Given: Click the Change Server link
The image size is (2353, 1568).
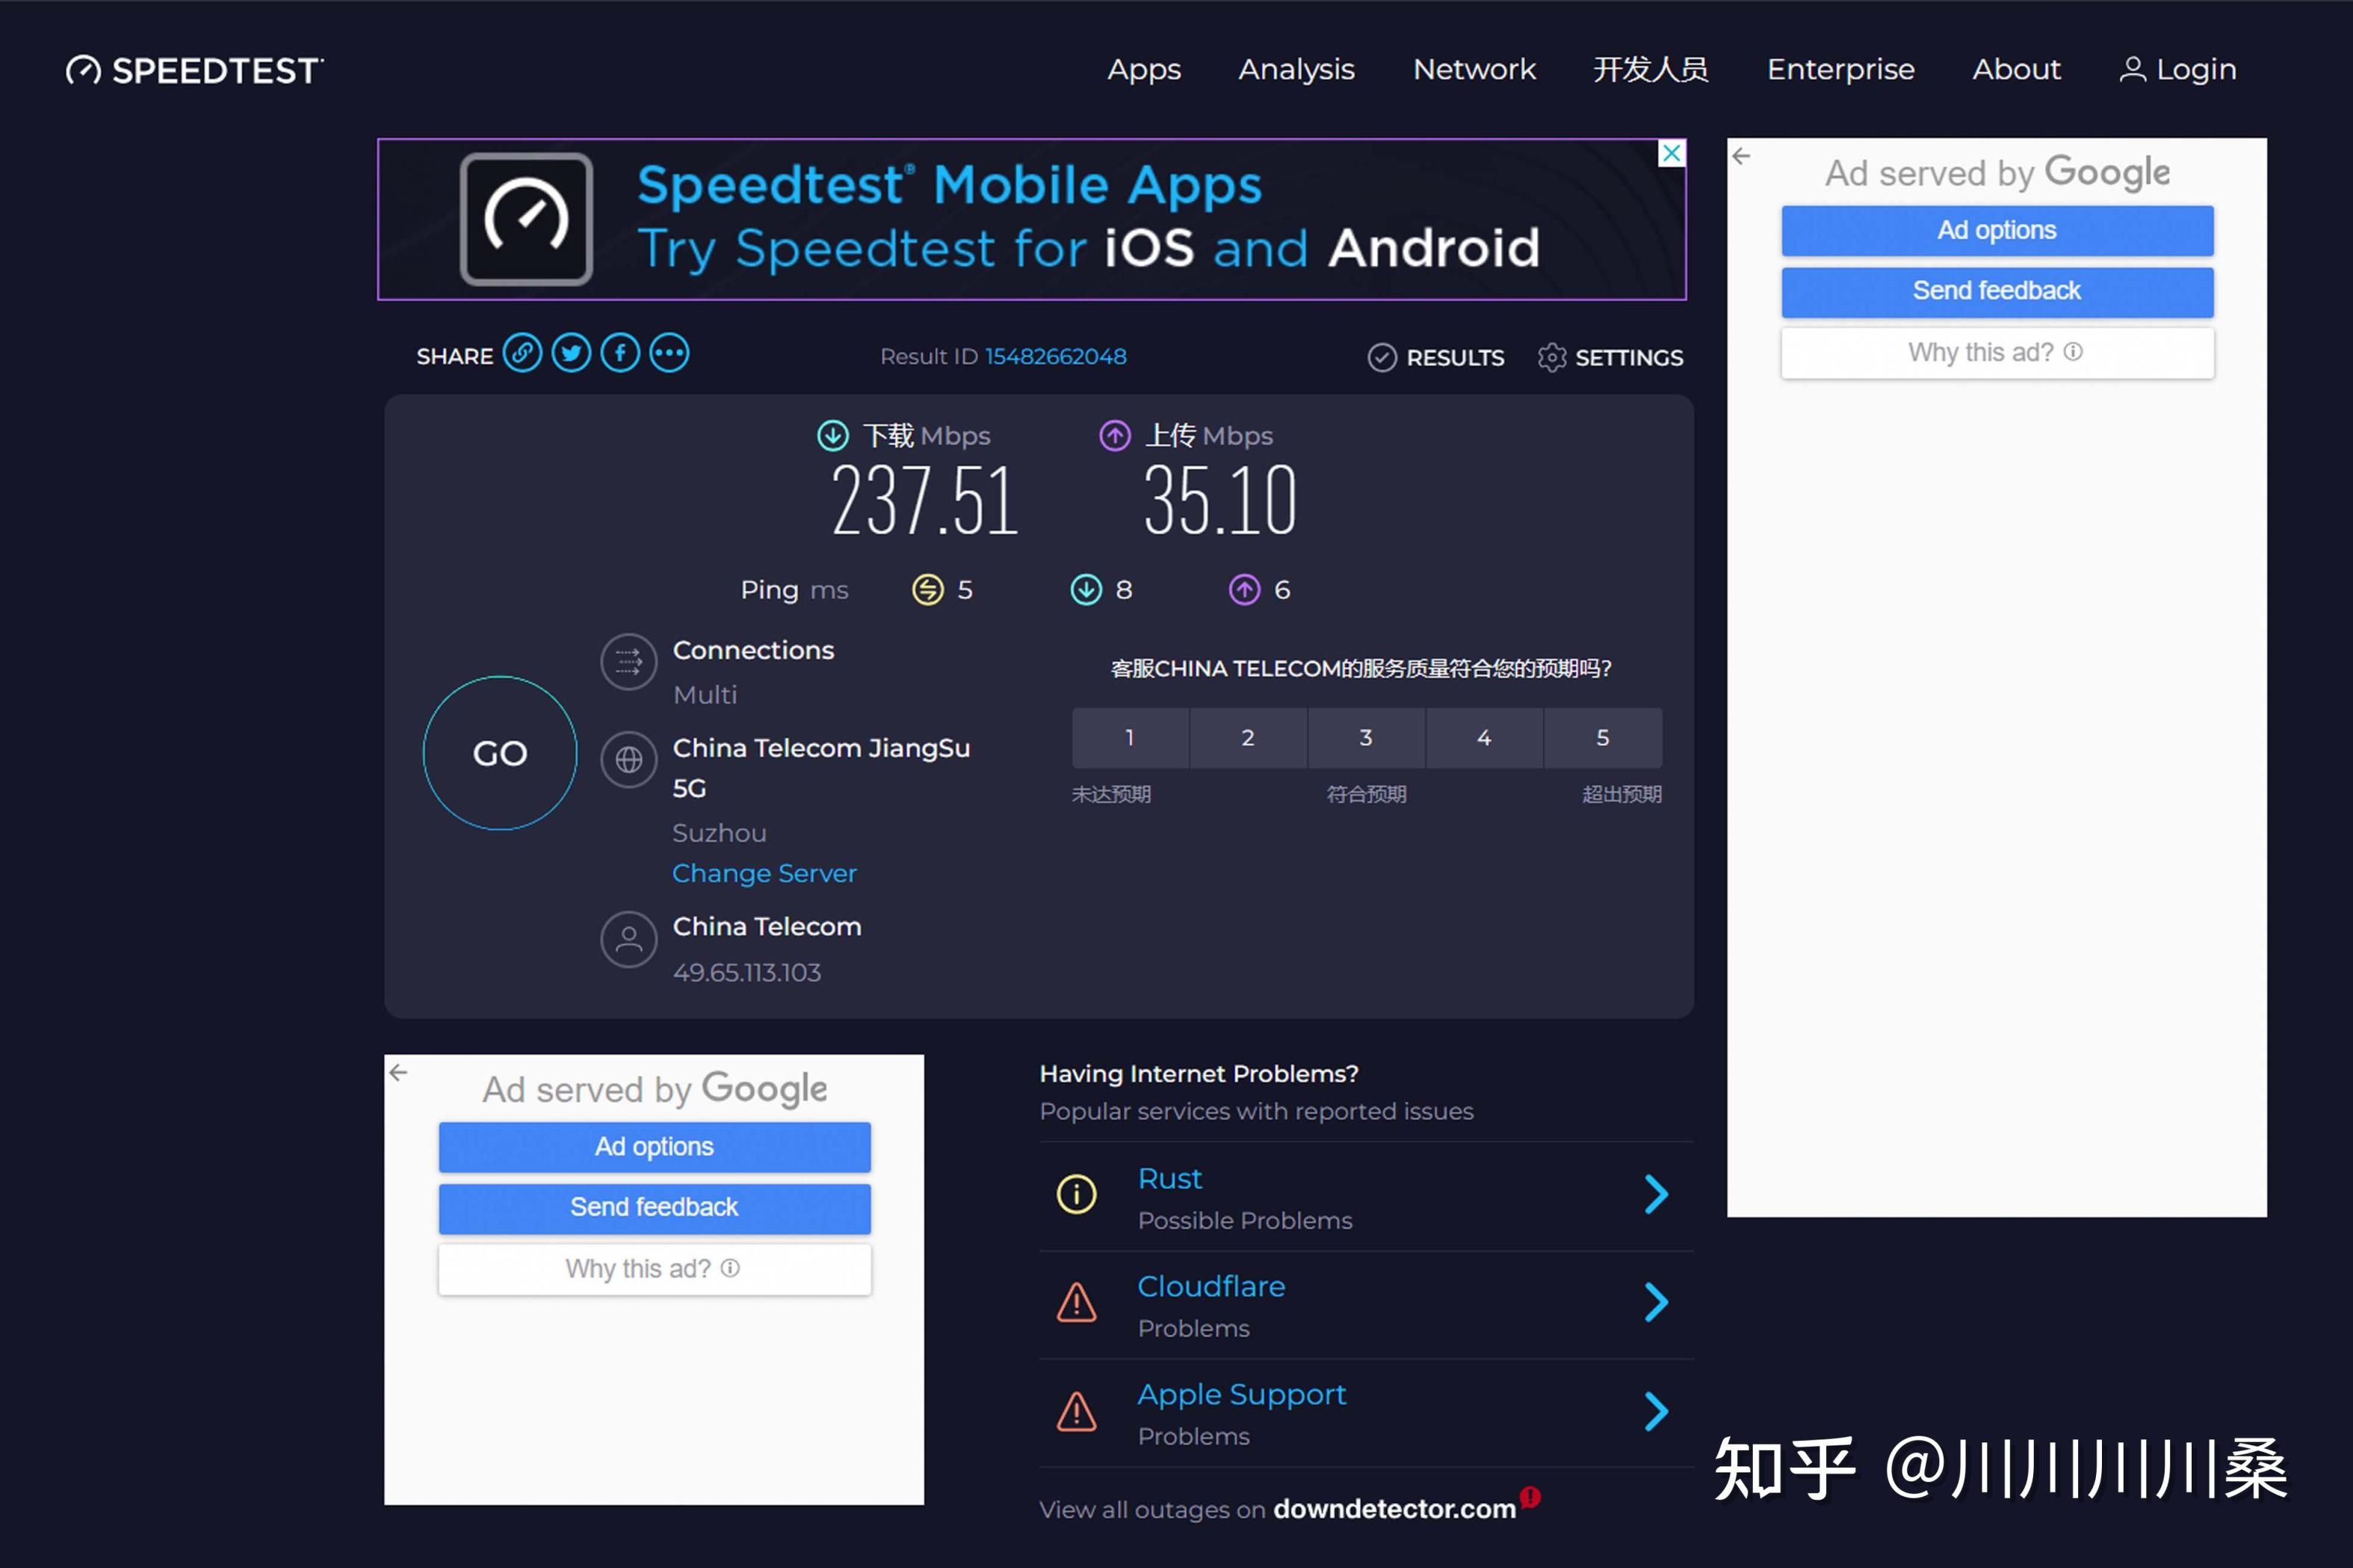Looking at the screenshot, I should point(764,873).
